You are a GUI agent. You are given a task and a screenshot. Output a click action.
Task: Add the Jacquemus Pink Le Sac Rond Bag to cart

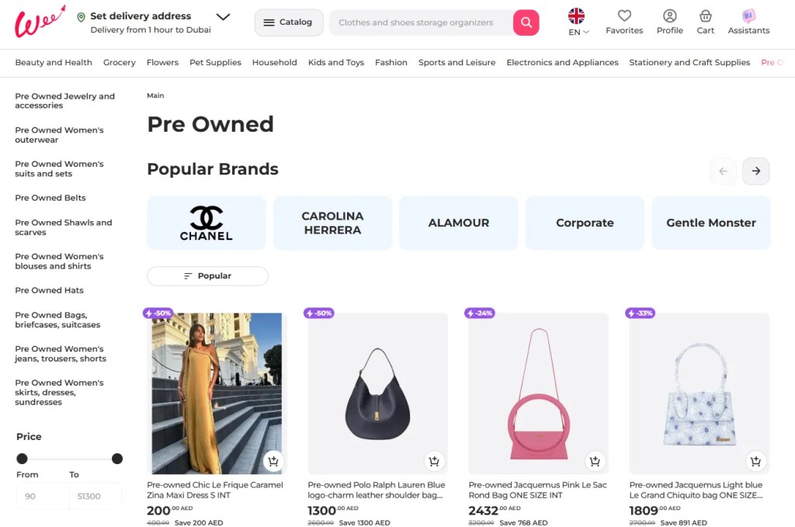pos(595,461)
